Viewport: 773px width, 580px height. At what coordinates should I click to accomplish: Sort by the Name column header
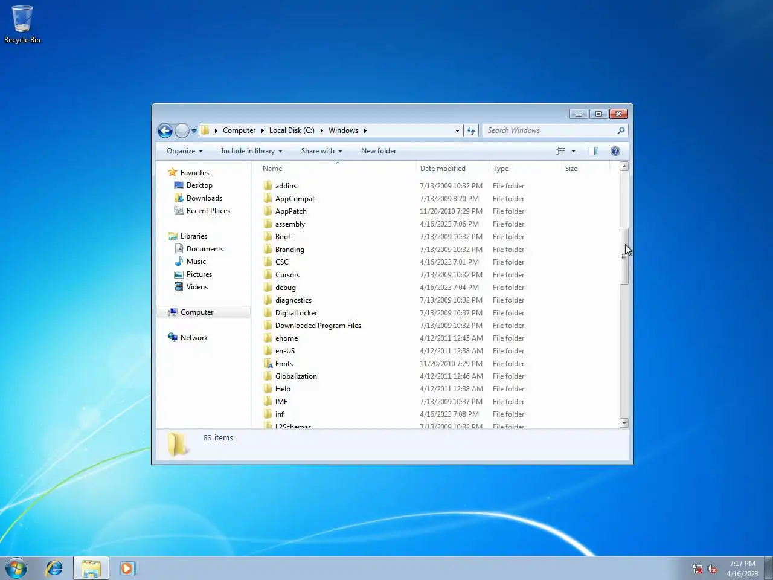point(337,169)
